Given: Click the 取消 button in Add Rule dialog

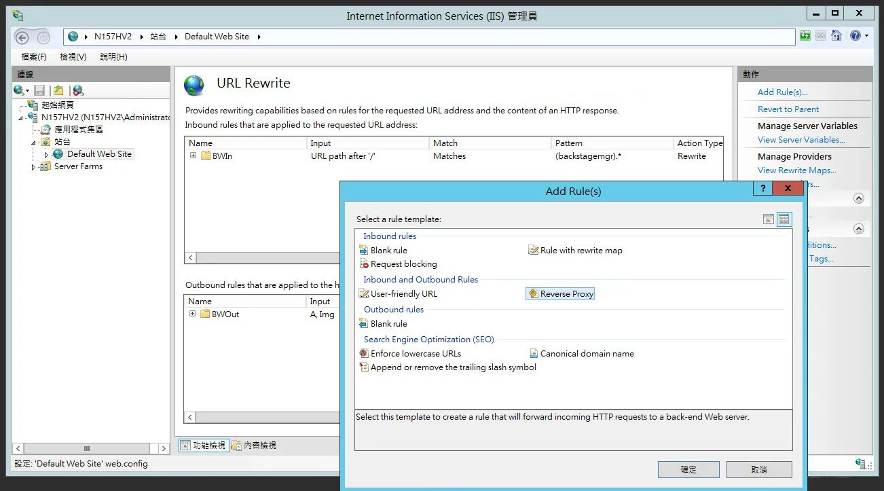Looking at the screenshot, I should pos(759,469).
